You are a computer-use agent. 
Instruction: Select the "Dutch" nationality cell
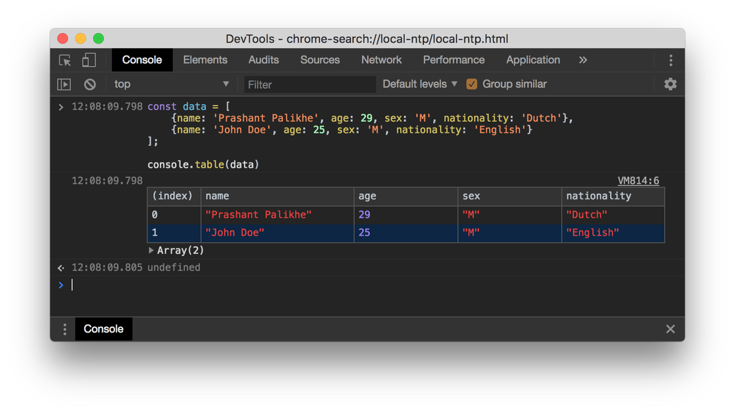point(613,215)
